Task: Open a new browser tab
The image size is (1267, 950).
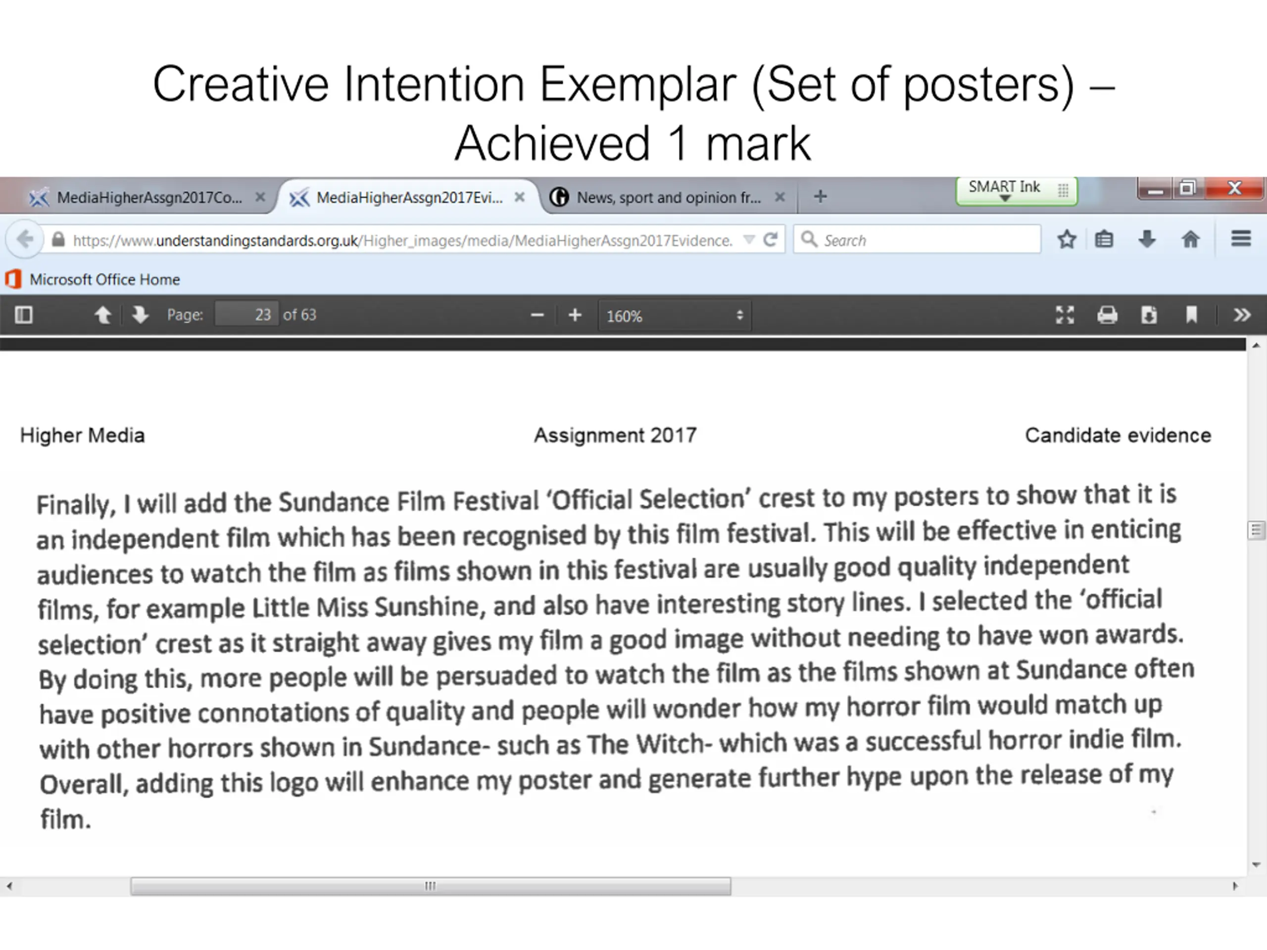Action: [x=820, y=196]
